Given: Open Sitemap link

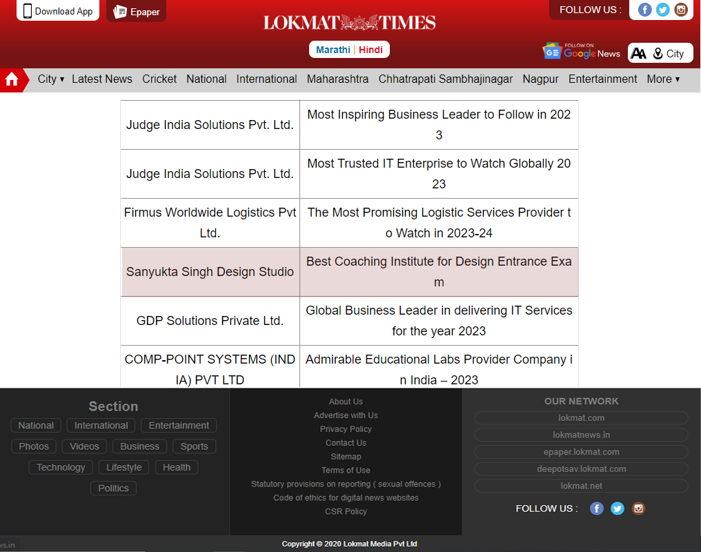Looking at the screenshot, I should pyautogui.click(x=346, y=457).
